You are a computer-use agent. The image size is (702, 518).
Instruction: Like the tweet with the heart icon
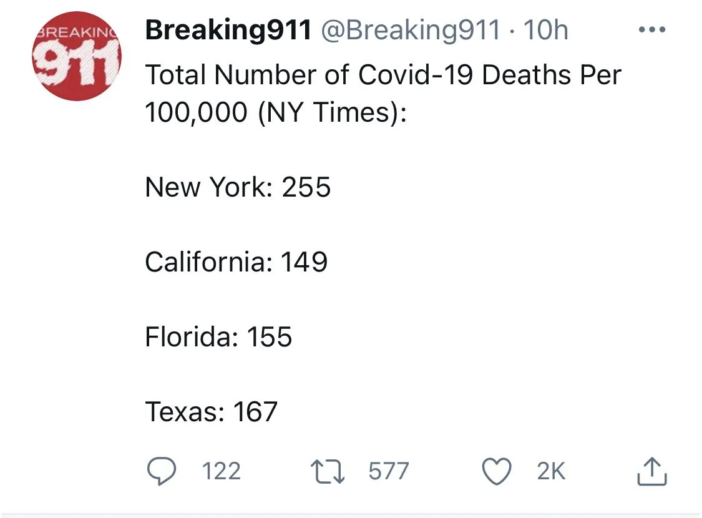[497, 471]
